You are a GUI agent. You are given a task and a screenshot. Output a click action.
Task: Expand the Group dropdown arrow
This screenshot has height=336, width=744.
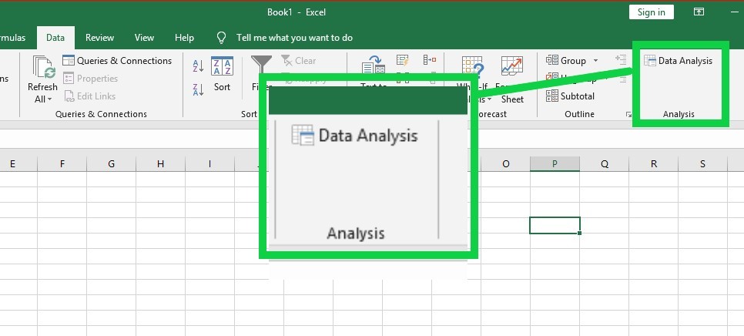pyautogui.click(x=595, y=61)
